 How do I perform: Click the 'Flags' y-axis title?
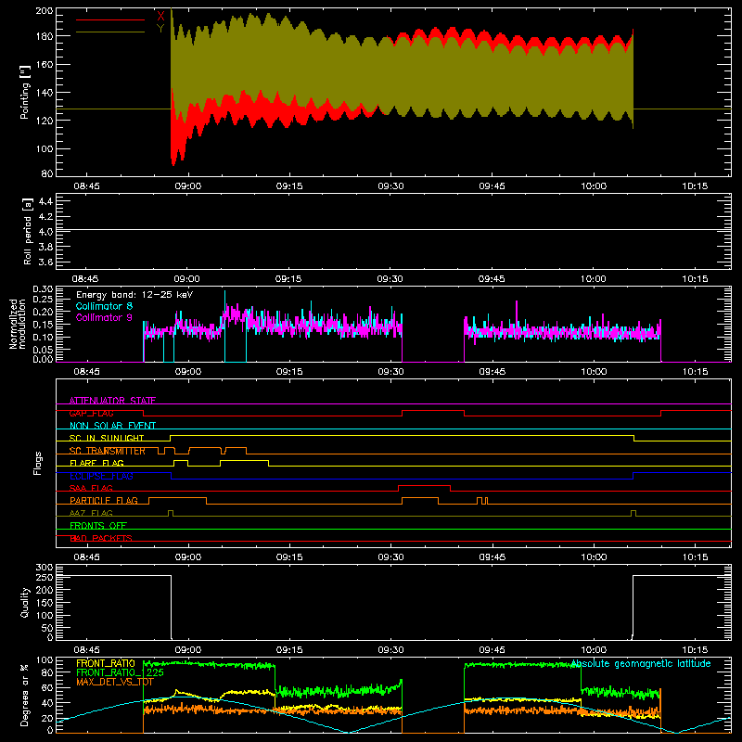click(38, 463)
